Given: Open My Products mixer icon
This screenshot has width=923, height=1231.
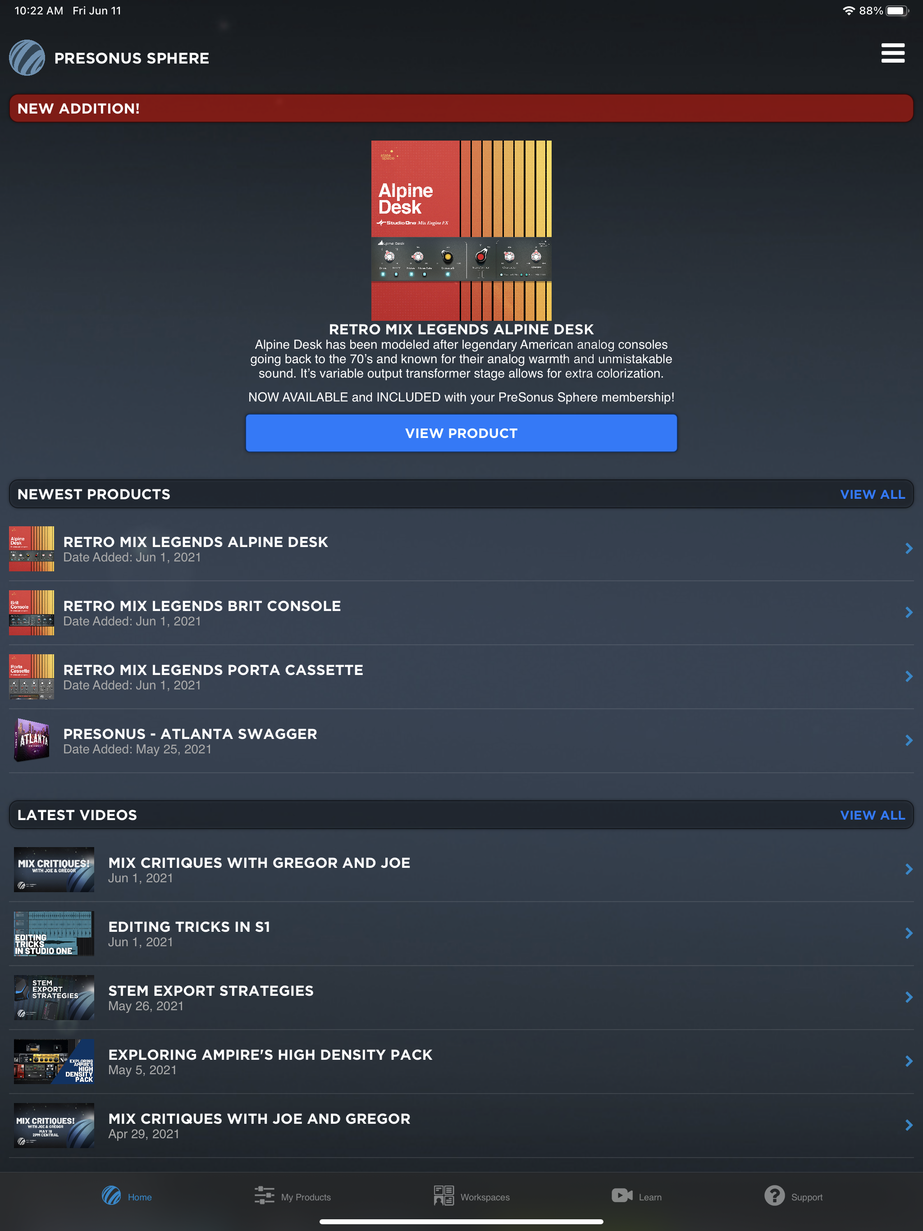Looking at the screenshot, I should (265, 1195).
